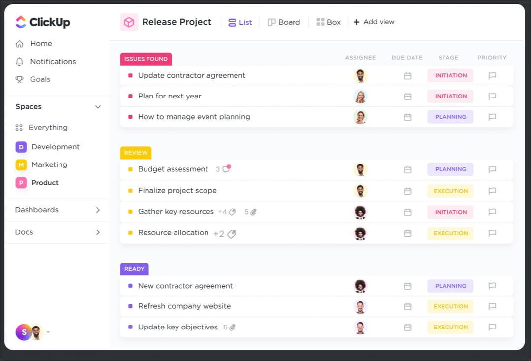Set priority flag on Update contractor agreement
The image size is (531, 361).
tap(492, 76)
